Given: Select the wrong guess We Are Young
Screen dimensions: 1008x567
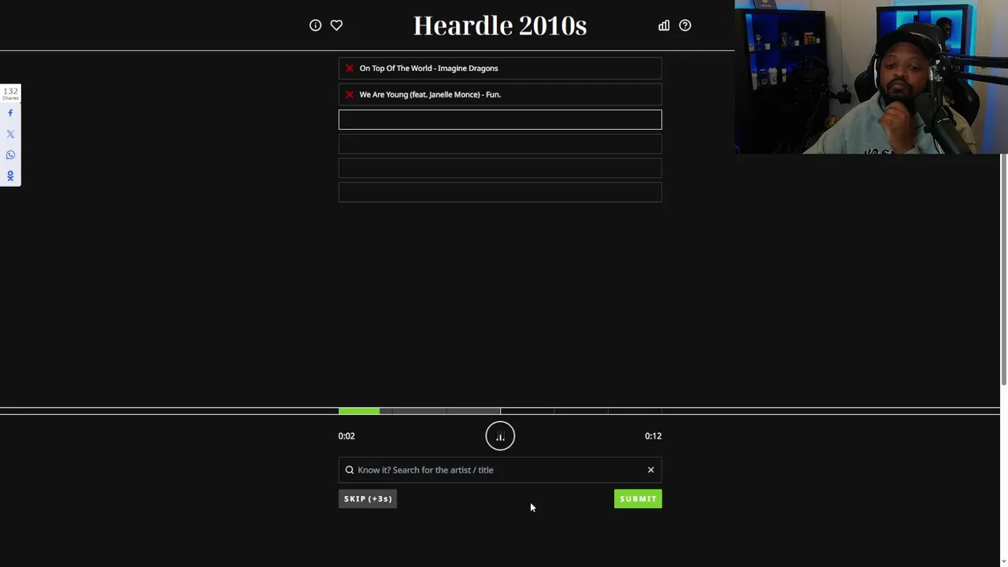Looking at the screenshot, I should pyautogui.click(x=500, y=94).
